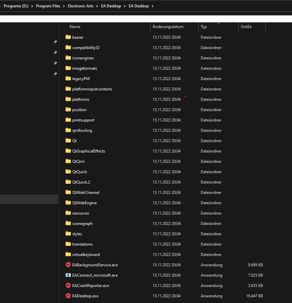The image size is (292, 303).
Task: Click the scenegraph folder icon
Action: [x=68, y=223]
